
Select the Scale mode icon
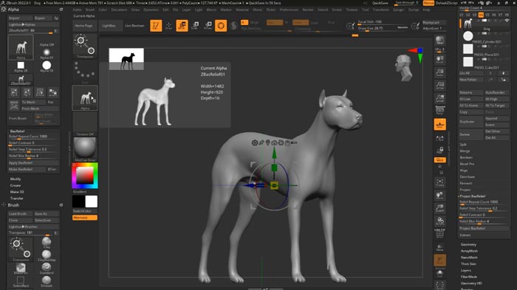pos(195,25)
